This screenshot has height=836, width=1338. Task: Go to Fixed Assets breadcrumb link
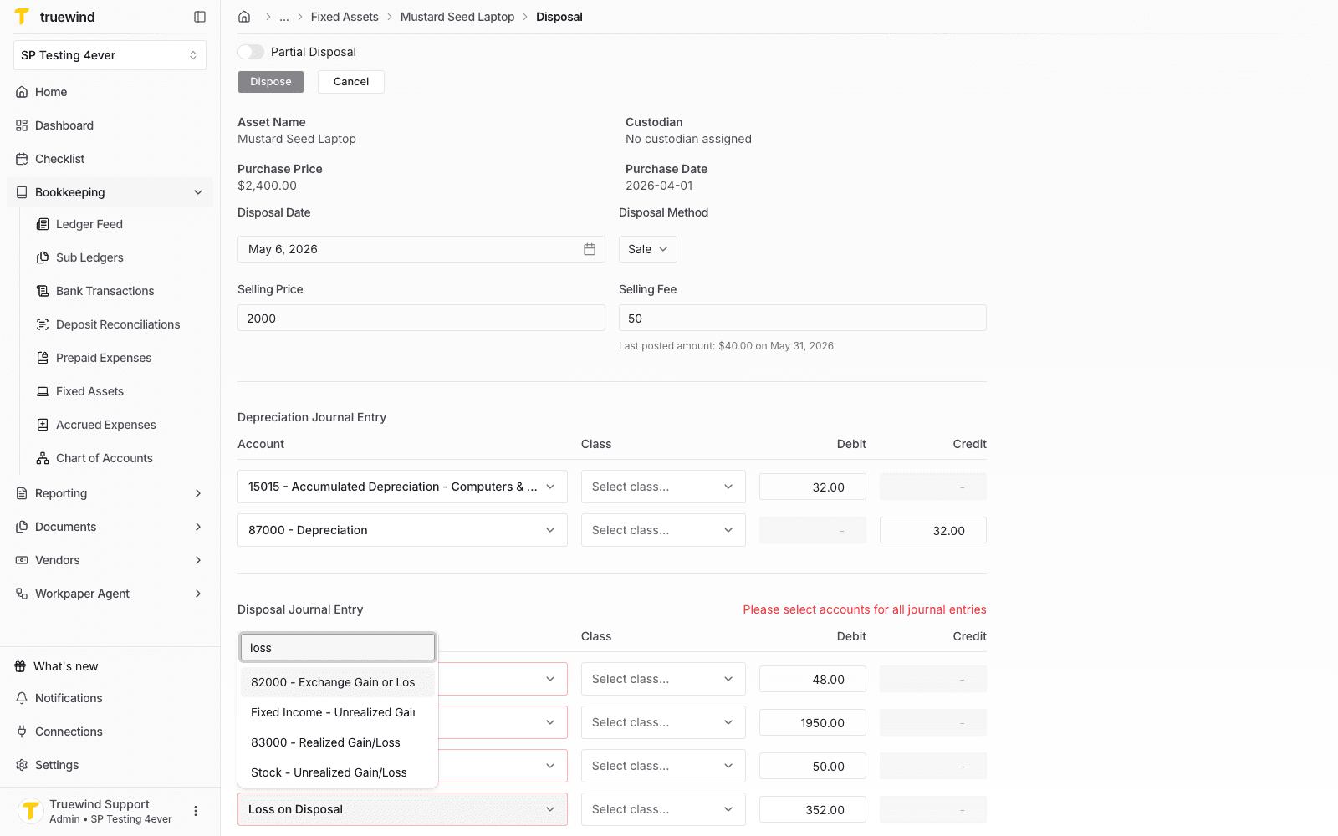345,17
